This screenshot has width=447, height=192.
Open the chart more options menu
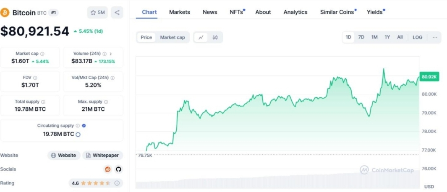435,37
